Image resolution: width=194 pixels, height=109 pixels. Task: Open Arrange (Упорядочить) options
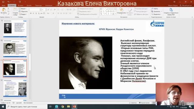121,11
